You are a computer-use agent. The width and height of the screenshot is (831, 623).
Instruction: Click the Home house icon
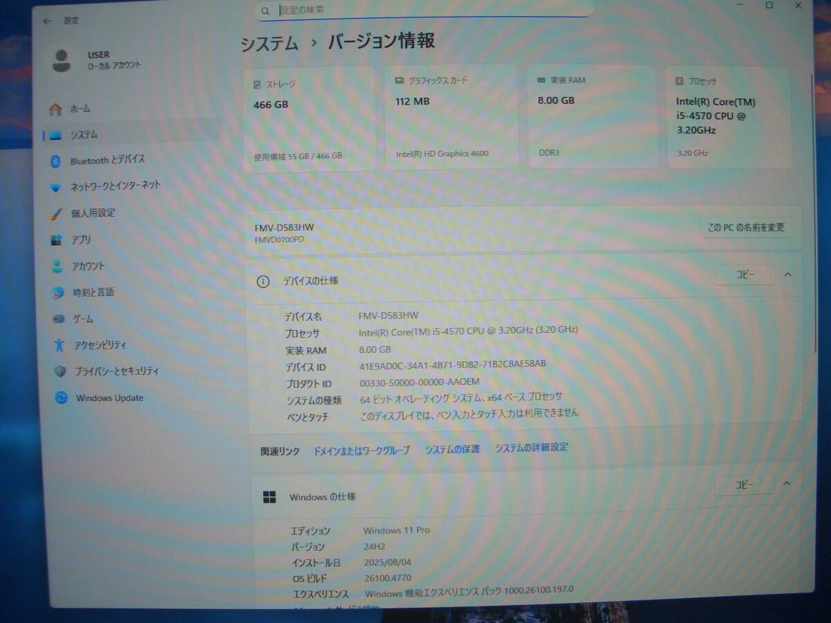click(x=55, y=109)
